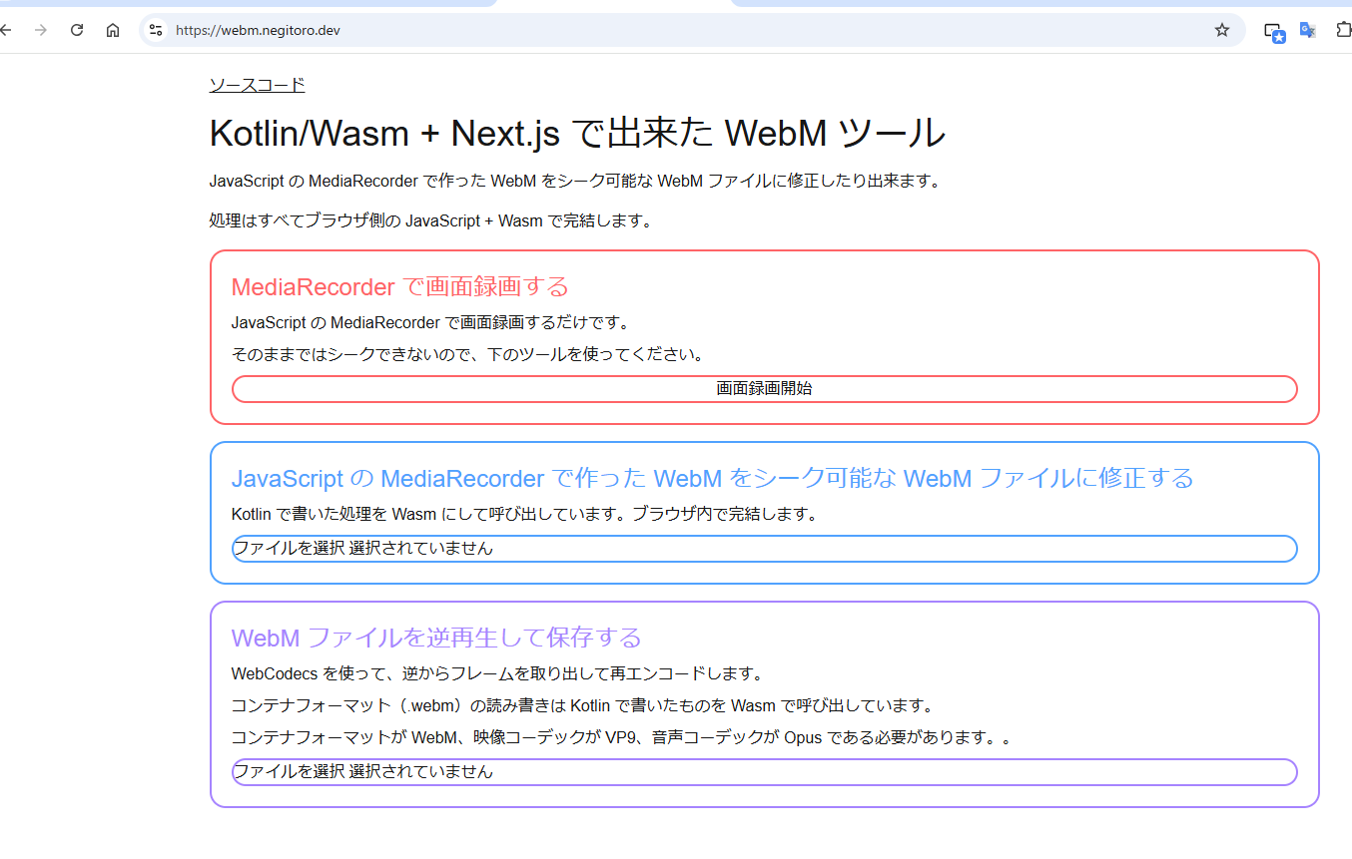Click the browser forward arrow

coord(41,30)
